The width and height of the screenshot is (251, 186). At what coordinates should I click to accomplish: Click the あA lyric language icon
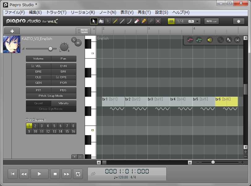click(x=229, y=40)
